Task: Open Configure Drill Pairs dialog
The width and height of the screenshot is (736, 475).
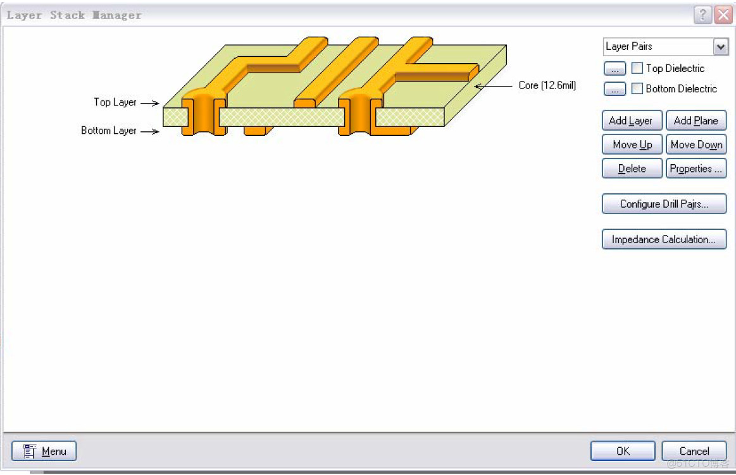Action: click(x=664, y=203)
